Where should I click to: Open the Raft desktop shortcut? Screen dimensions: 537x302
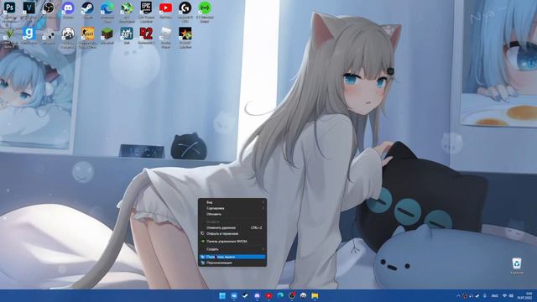click(127, 35)
